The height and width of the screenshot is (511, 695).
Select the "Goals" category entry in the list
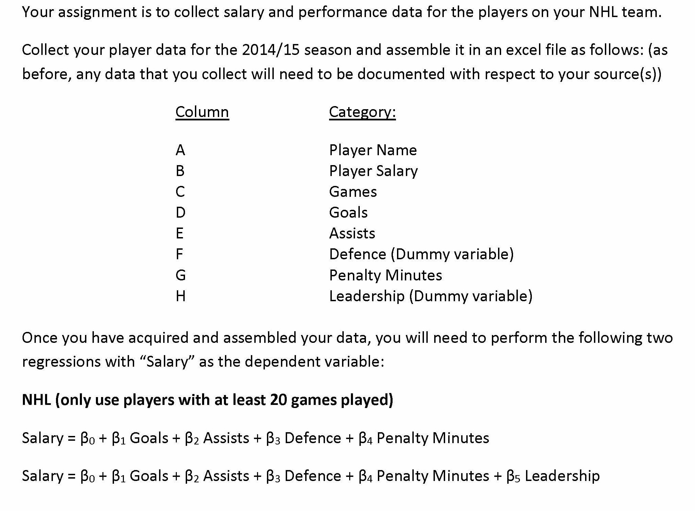tap(348, 213)
